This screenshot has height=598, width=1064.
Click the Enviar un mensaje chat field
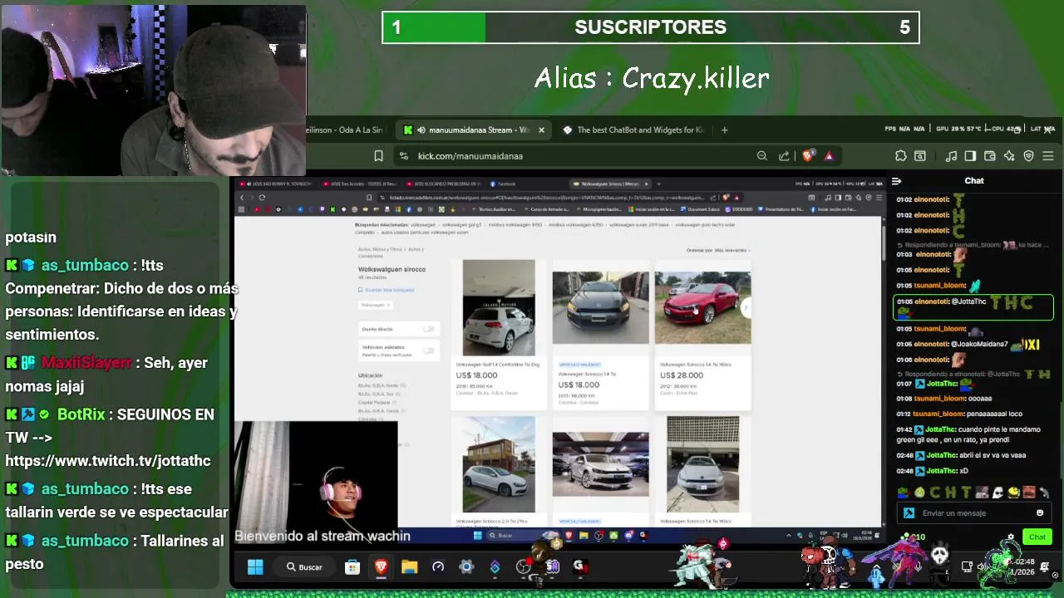tap(973, 513)
